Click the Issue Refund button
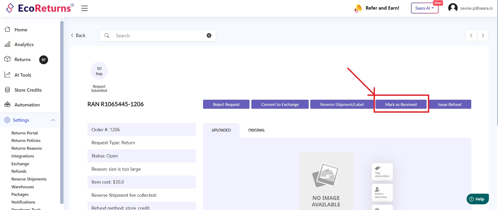This screenshot has width=498, height=210. [450, 104]
